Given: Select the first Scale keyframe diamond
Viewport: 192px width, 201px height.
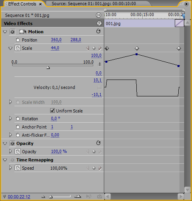Looking at the screenshot, I should click(107, 49).
